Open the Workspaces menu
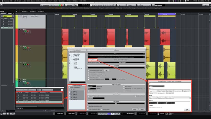This screenshot has width=211, height=119. click(62, 1)
